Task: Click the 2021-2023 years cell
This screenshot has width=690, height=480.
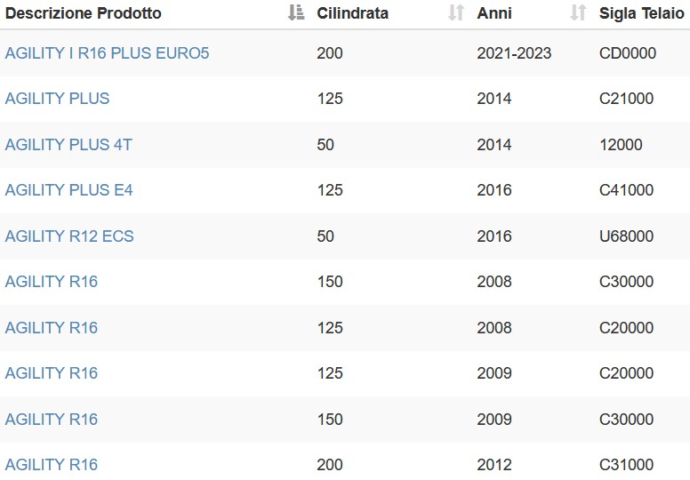Action: point(514,53)
